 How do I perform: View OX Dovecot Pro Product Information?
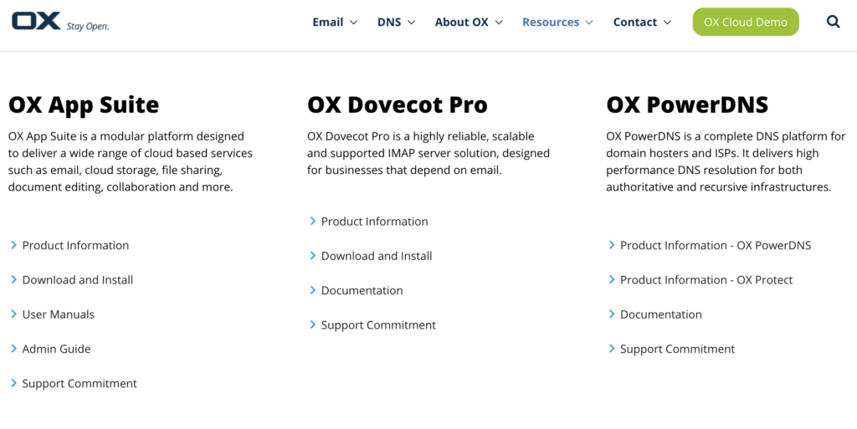[x=374, y=222]
